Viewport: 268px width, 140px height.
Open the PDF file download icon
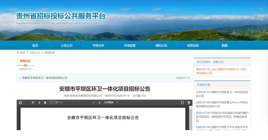(189, 103)
